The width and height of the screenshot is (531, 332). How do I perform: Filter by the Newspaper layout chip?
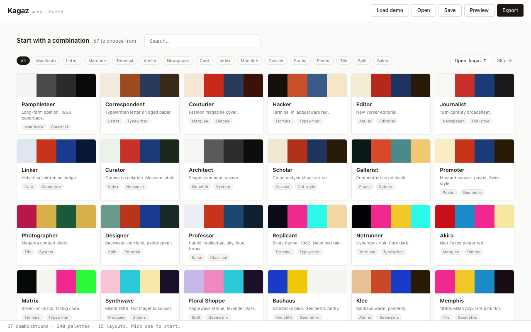coord(178,61)
